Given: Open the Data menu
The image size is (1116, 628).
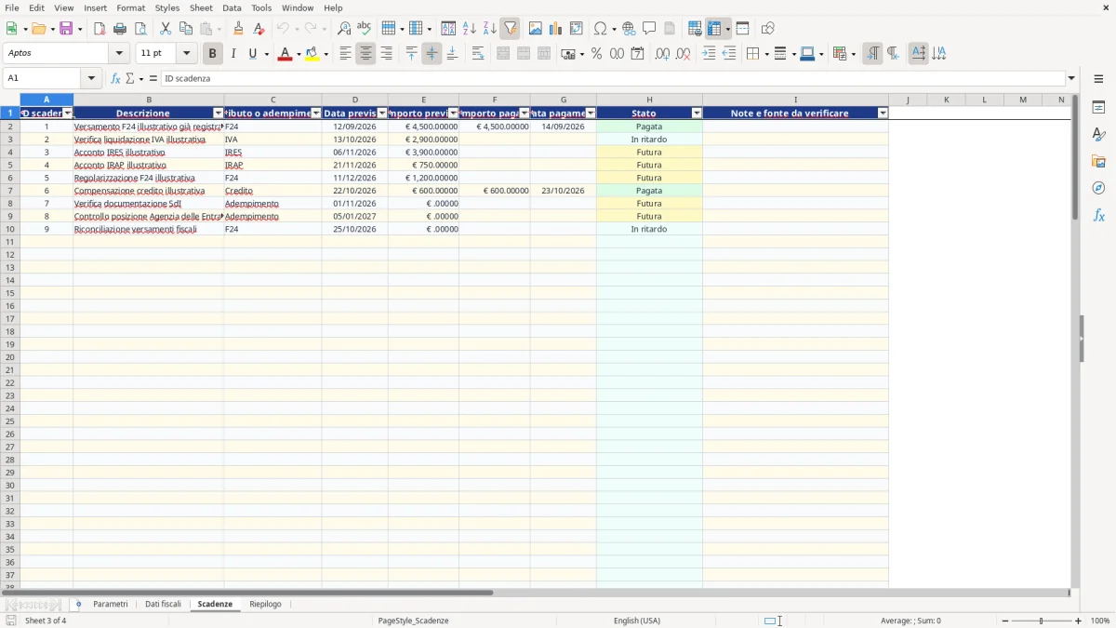Looking at the screenshot, I should (232, 7).
